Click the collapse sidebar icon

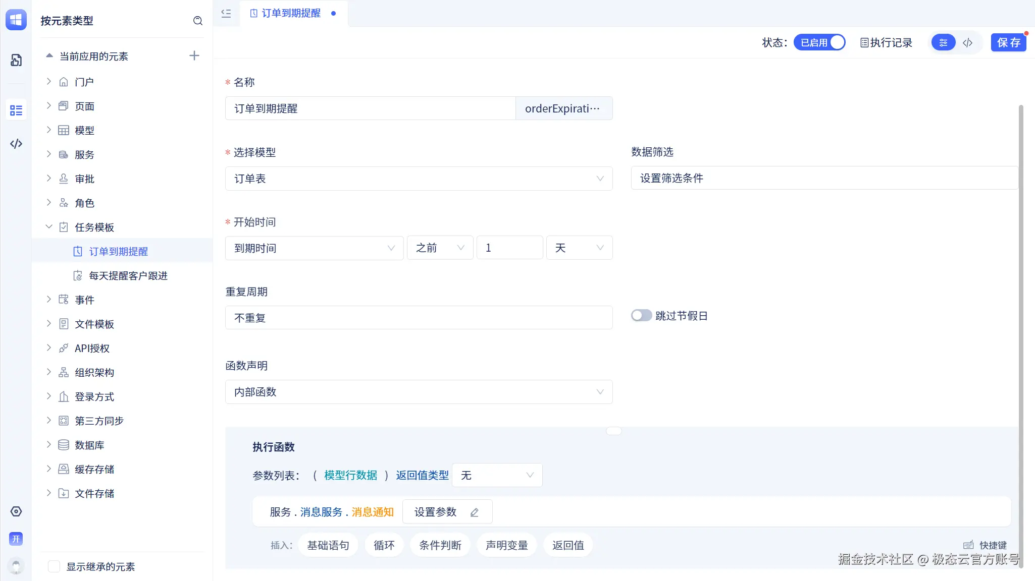pos(226,14)
